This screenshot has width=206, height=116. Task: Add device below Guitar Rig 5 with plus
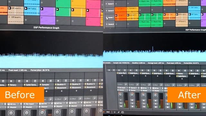122,76
